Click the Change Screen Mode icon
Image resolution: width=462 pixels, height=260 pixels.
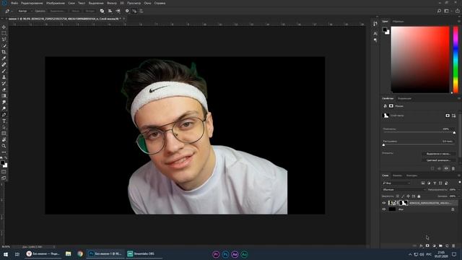4,178
